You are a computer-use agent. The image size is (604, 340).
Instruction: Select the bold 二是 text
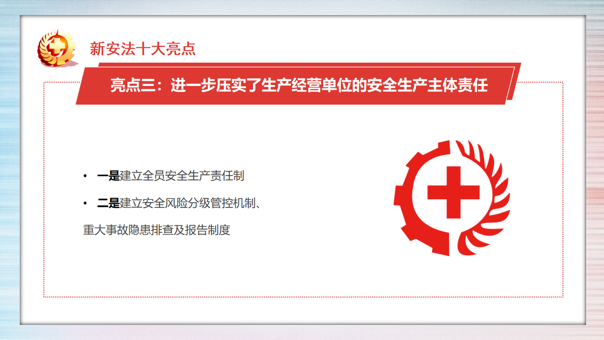click(x=109, y=204)
